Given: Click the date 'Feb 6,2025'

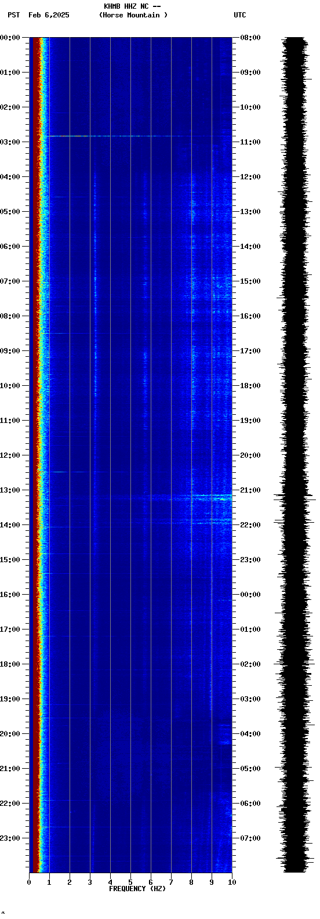Looking at the screenshot, I should [x=49, y=15].
